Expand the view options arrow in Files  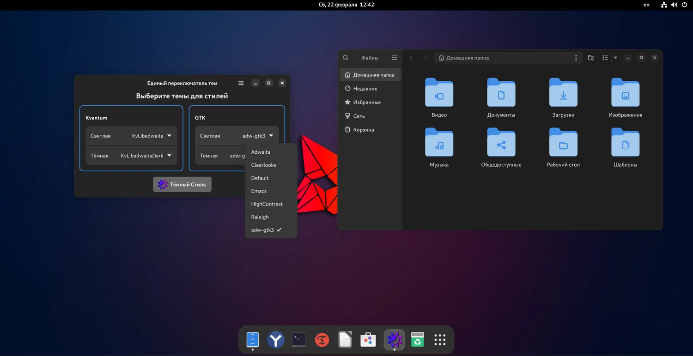pos(615,58)
